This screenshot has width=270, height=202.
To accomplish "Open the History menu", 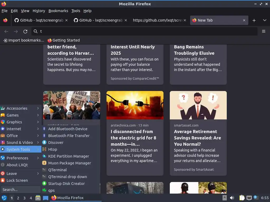I will (39, 11).
